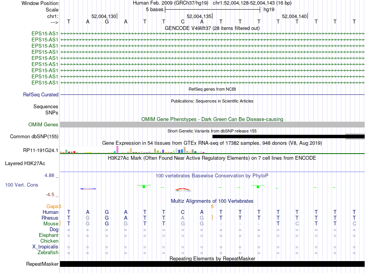This screenshot has width=365, height=273.
Task: Click base C in the chr1 ruler sequence
Action: [x=183, y=22]
